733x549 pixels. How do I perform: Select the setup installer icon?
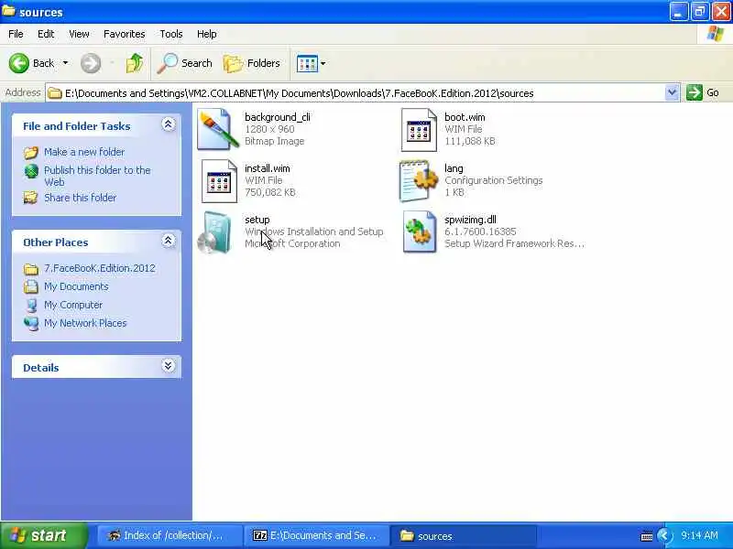point(215,232)
